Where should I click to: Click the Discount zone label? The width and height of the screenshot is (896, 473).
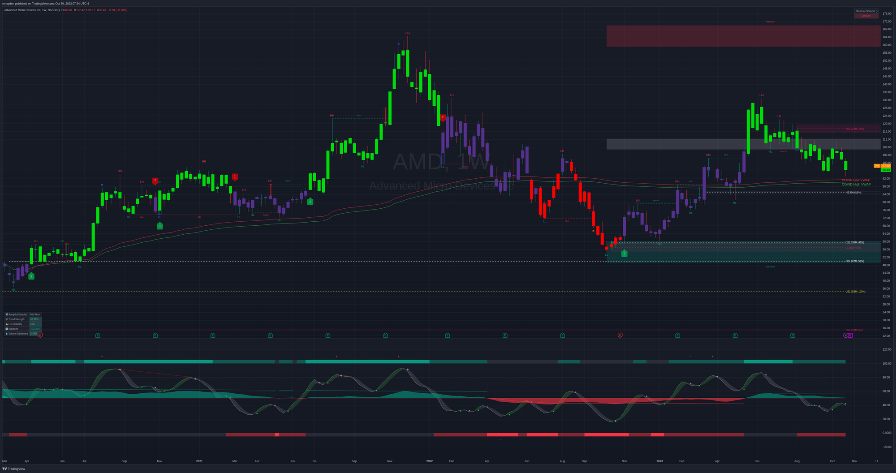click(x=770, y=267)
